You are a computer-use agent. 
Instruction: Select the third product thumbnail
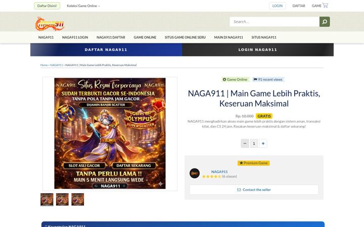point(77,199)
